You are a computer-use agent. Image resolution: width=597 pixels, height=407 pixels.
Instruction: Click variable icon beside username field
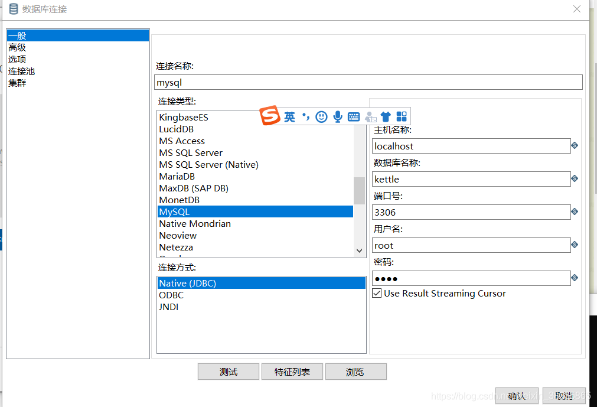(x=575, y=245)
